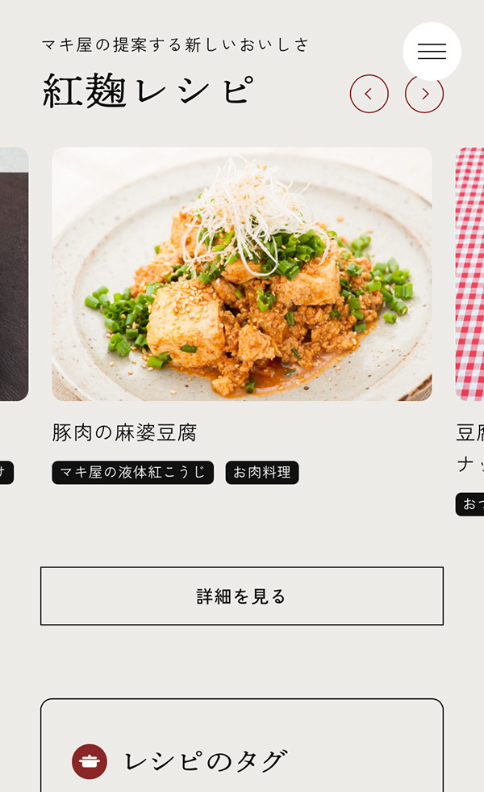Viewport: 484px width, 792px height.
Task: Click the レシピのタグ panel box
Action: pyautogui.click(x=242, y=745)
